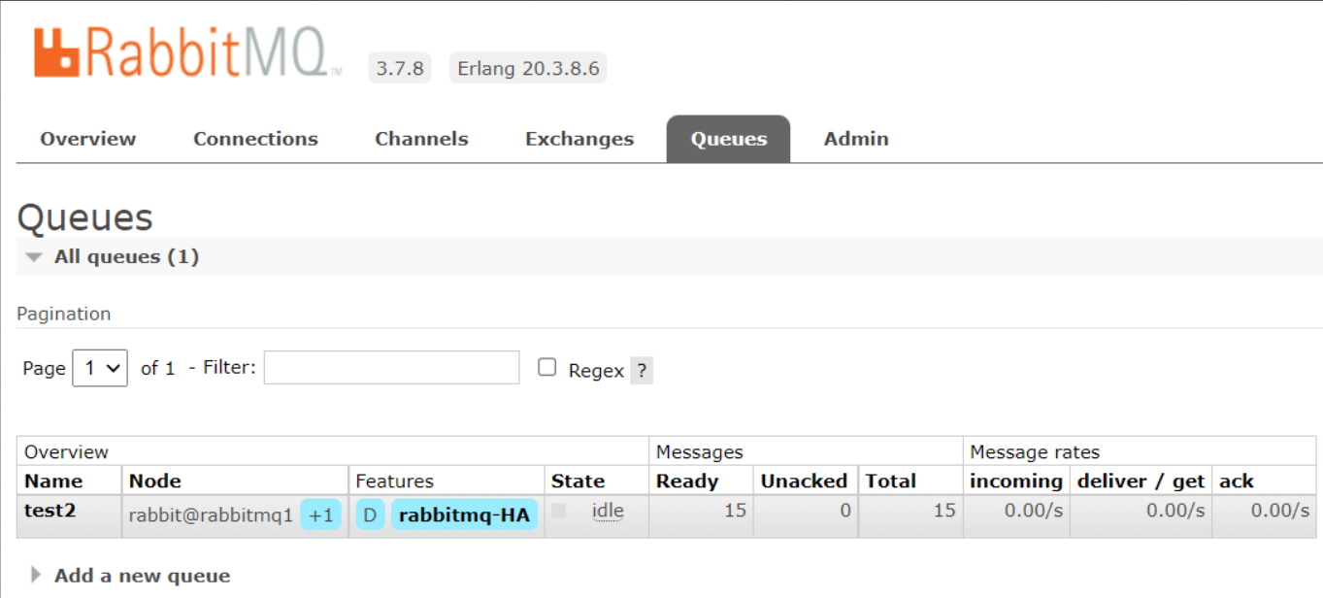1323x598 pixels.
Task: Sort by the State column header
Action: click(578, 481)
